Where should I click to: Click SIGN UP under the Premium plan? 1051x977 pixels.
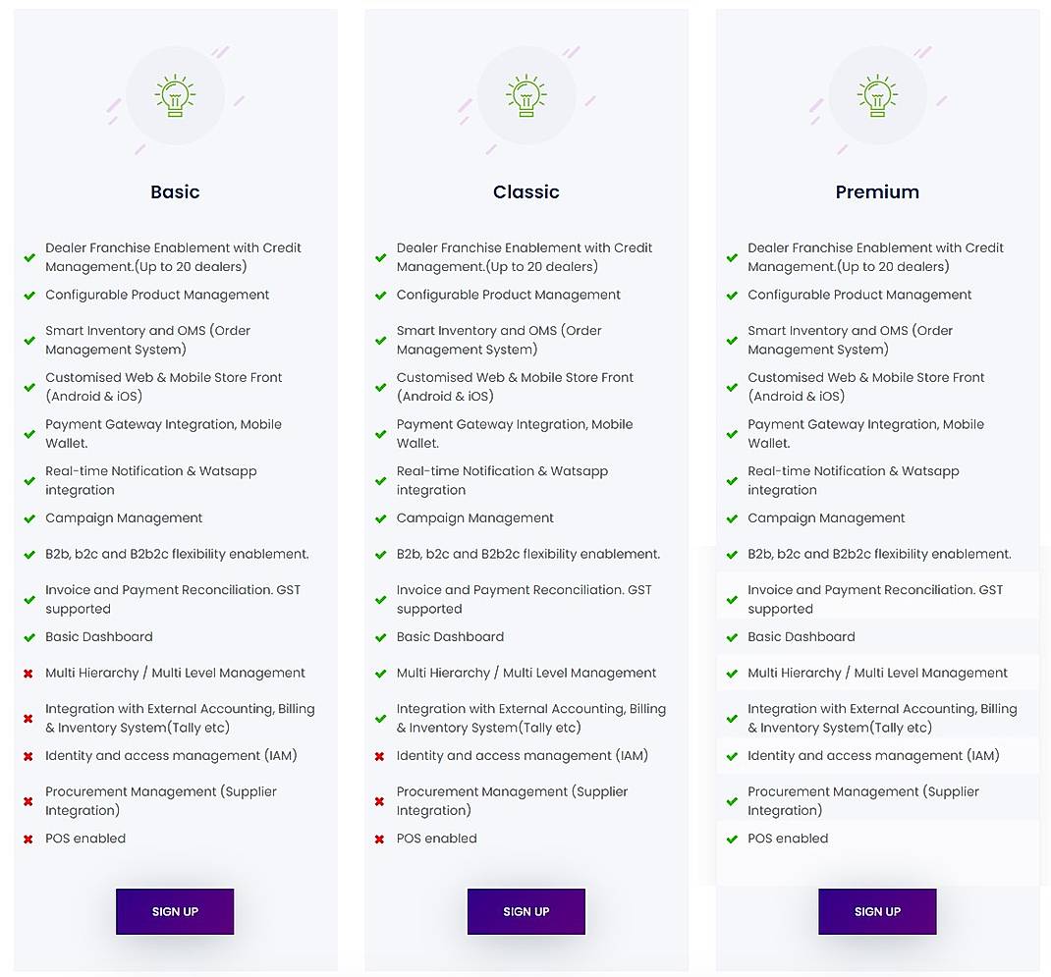pos(877,911)
